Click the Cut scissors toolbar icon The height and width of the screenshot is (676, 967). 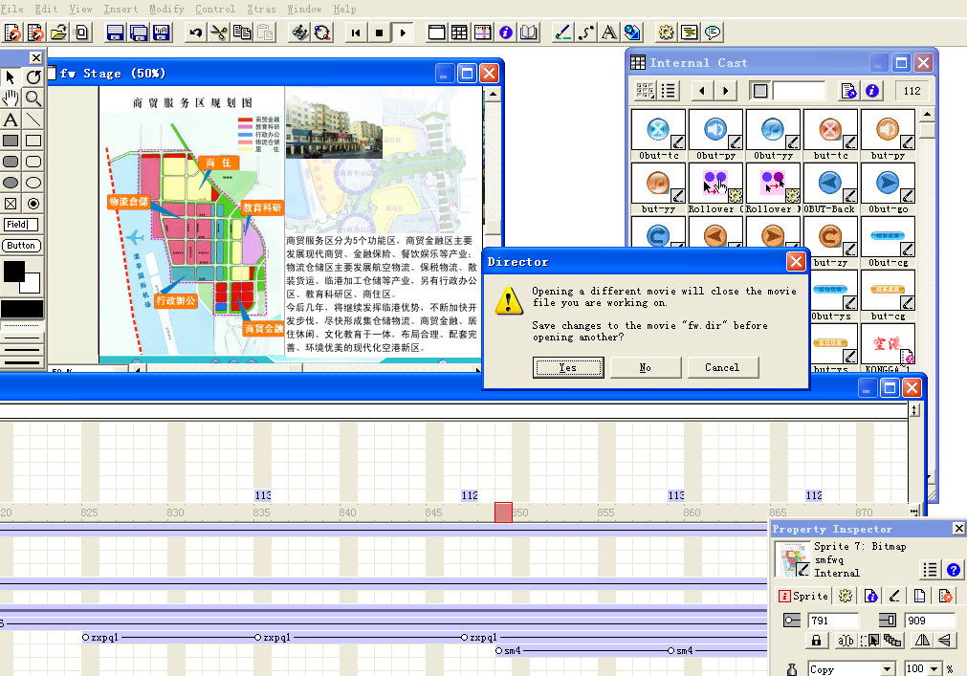click(218, 33)
